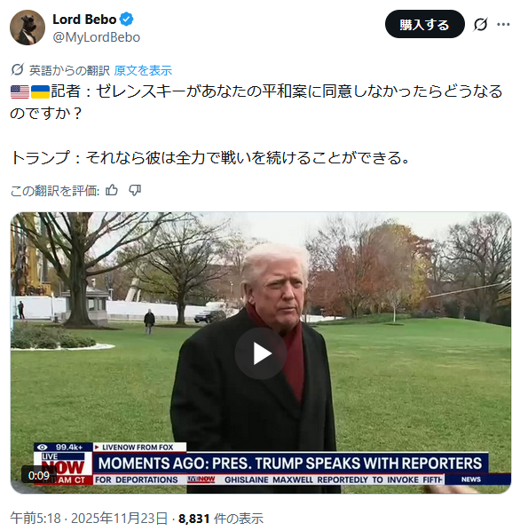The image size is (520, 531).
Task: Play the Trump reporters video
Action: (x=261, y=353)
